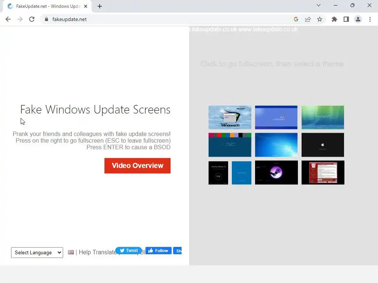Minimize the browser window
Image resolution: width=378 pixels, height=283 pixels.
(x=336, y=5)
